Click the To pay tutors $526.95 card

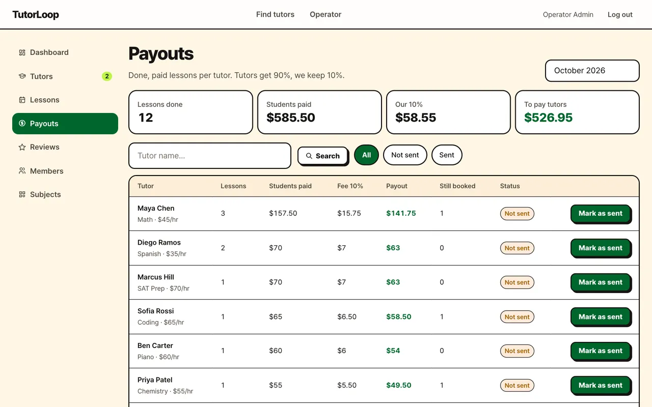pos(578,112)
